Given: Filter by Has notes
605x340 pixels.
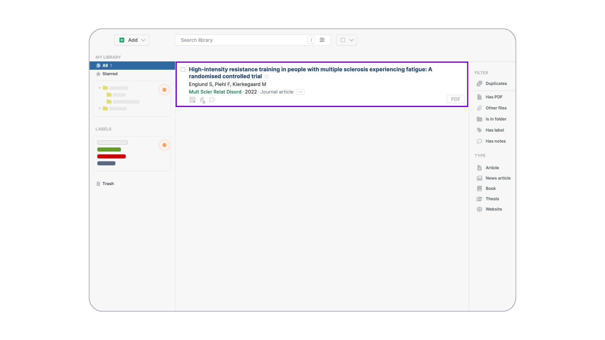Looking at the screenshot, I should point(491,141).
